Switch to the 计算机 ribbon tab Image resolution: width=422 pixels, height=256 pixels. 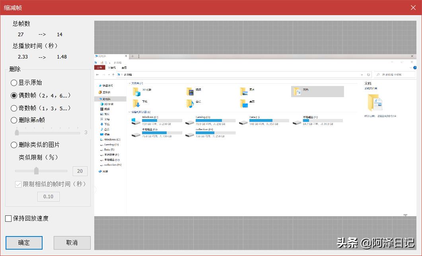(113, 68)
